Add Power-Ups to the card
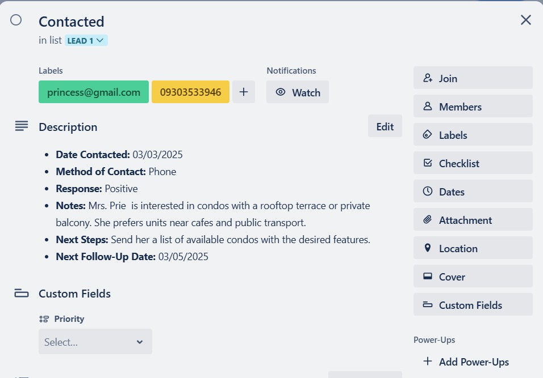This screenshot has width=543, height=378. click(x=467, y=362)
